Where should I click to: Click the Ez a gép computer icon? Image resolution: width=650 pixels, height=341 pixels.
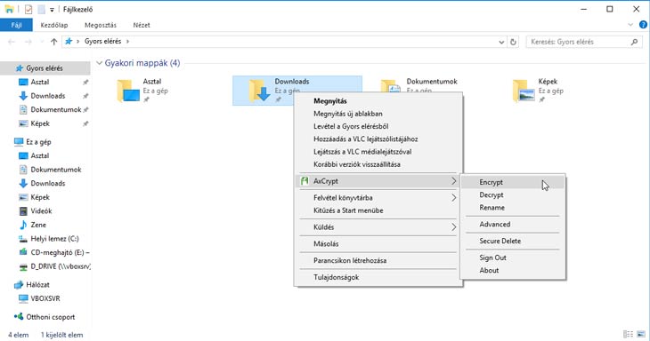[18, 142]
